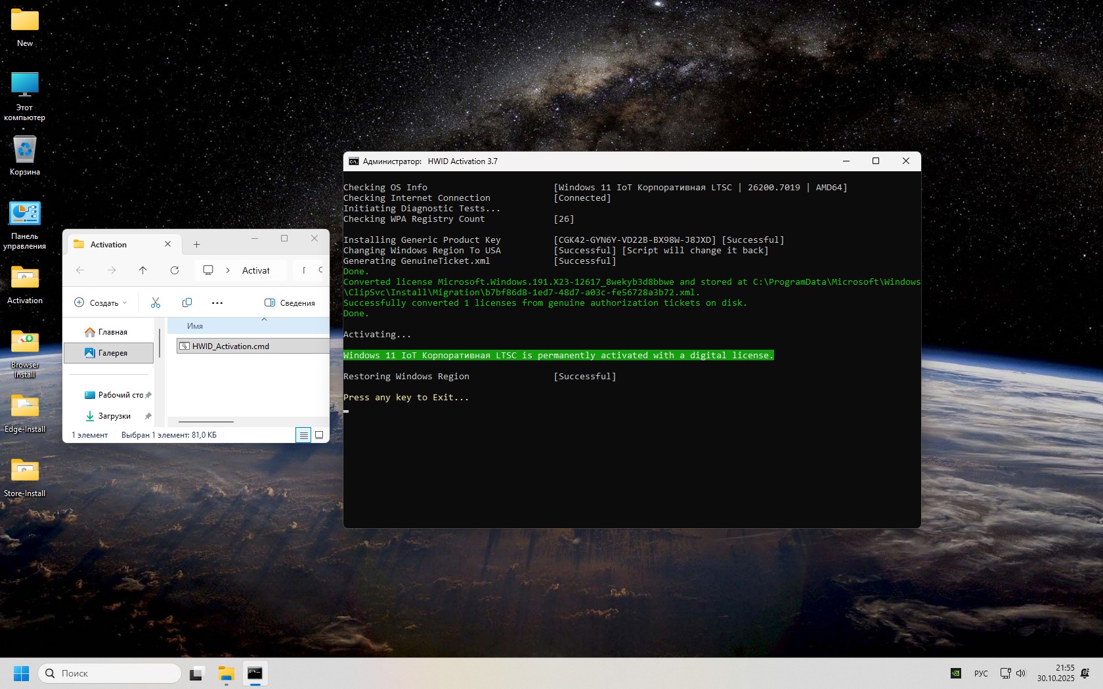This screenshot has height=689, width=1103.
Task: Toggle the Details pane button
Action: [290, 303]
